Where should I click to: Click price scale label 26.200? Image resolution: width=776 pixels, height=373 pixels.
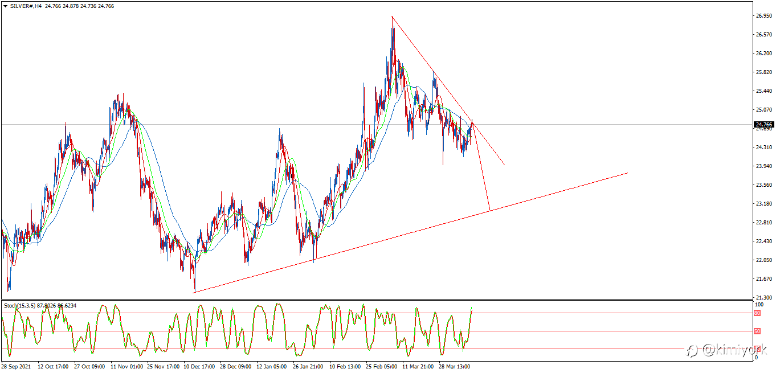tap(763, 54)
